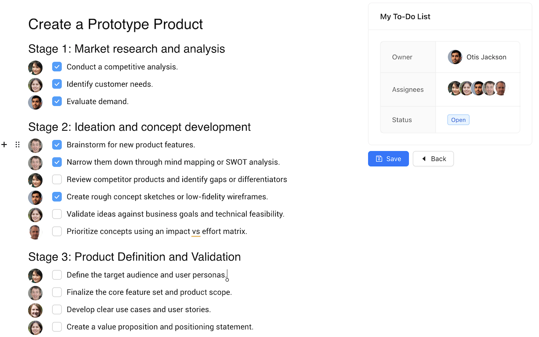The width and height of the screenshot is (539, 337).
Task: Click the plus icon to add block
Action: (4, 145)
